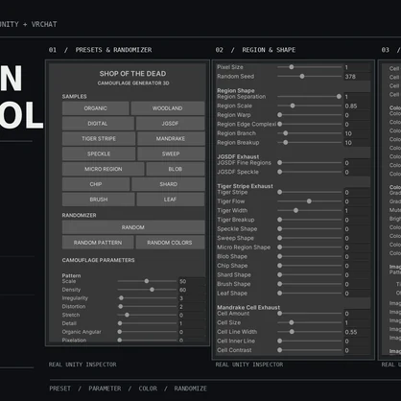This screenshot has height=401, width=401.
Task: Select the LEAF sample
Action: (x=171, y=200)
